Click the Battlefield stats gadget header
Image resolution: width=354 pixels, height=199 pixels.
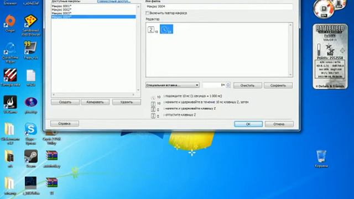[x=330, y=29]
